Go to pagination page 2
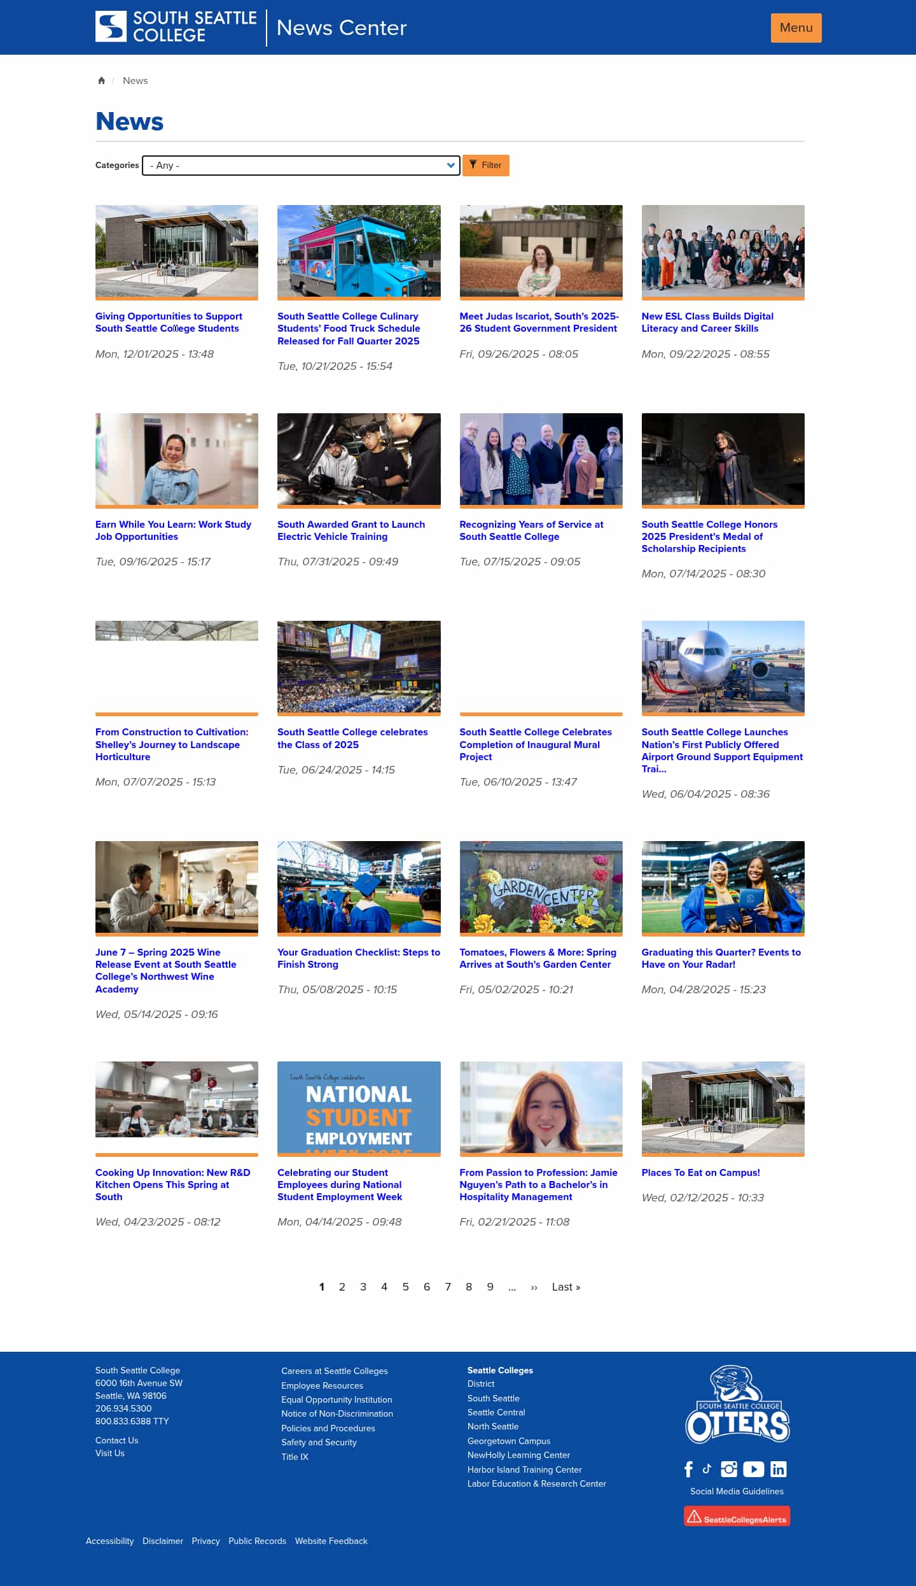 click(x=342, y=1287)
